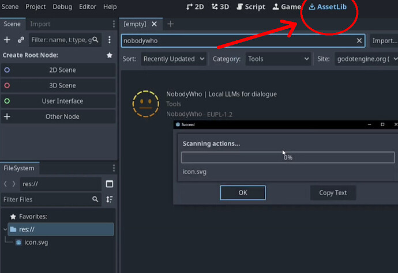Select icon.svg in file tree

[x=36, y=242]
